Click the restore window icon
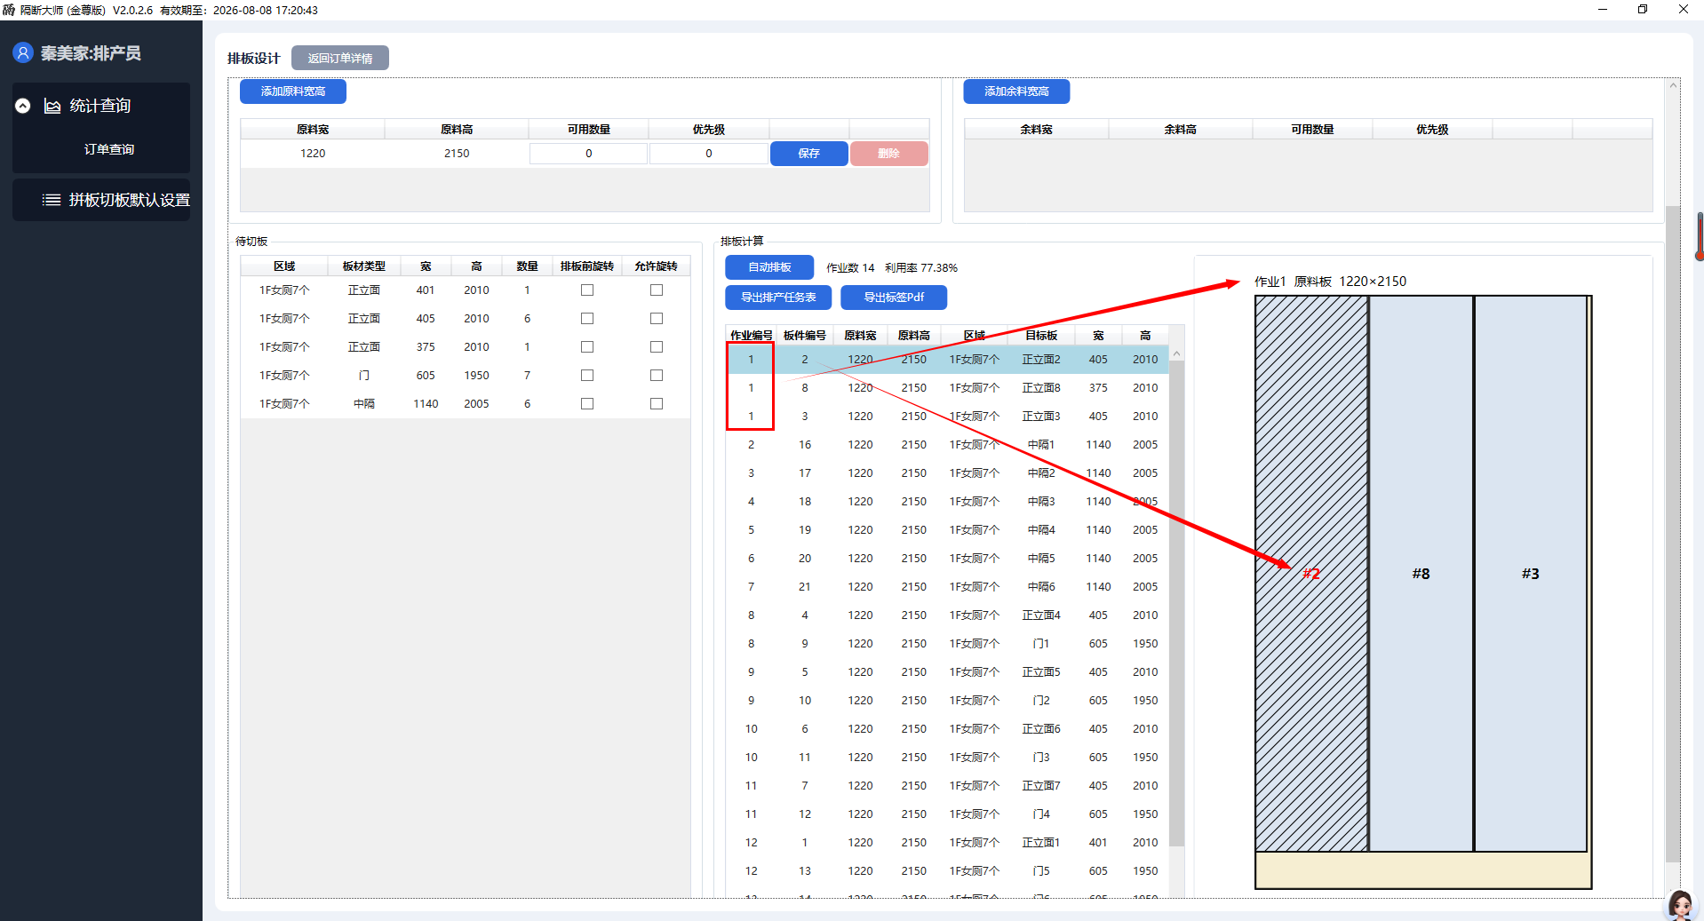This screenshot has height=921, width=1704. pyautogui.click(x=1642, y=10)
